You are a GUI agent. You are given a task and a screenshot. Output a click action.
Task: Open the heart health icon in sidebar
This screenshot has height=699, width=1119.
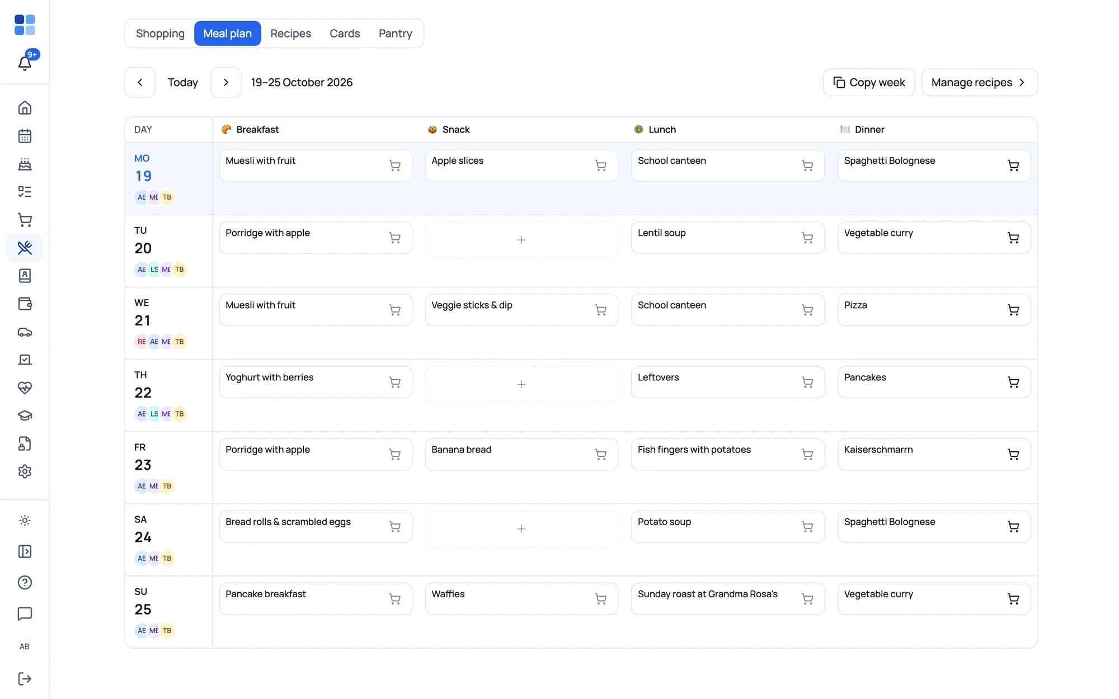coord(25,388)
